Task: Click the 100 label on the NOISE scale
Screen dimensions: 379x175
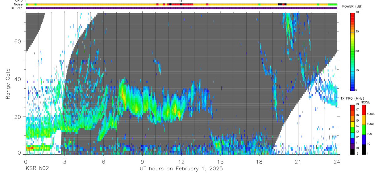Action: pos(369,134)
